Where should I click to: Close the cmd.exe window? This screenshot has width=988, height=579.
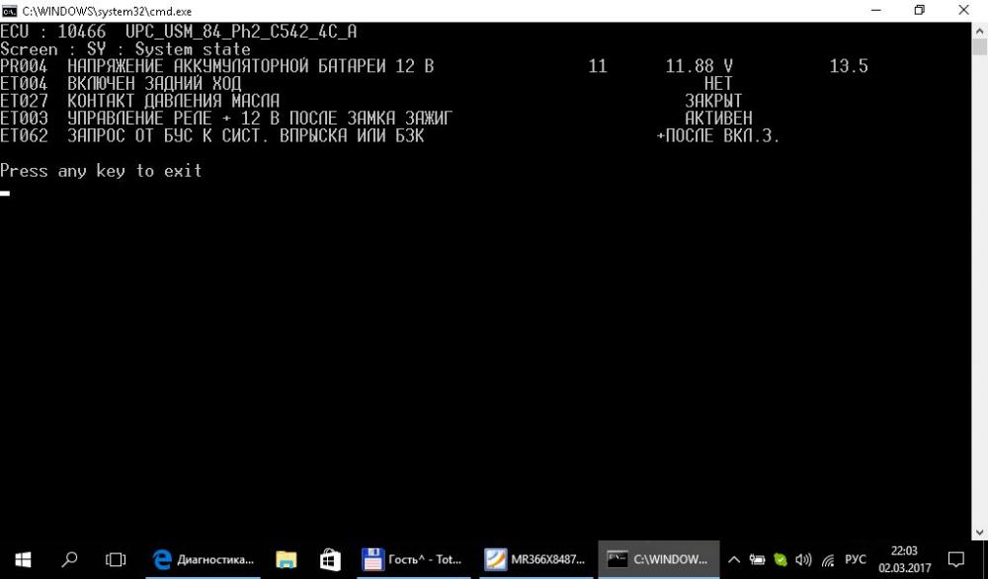[963, 10]
